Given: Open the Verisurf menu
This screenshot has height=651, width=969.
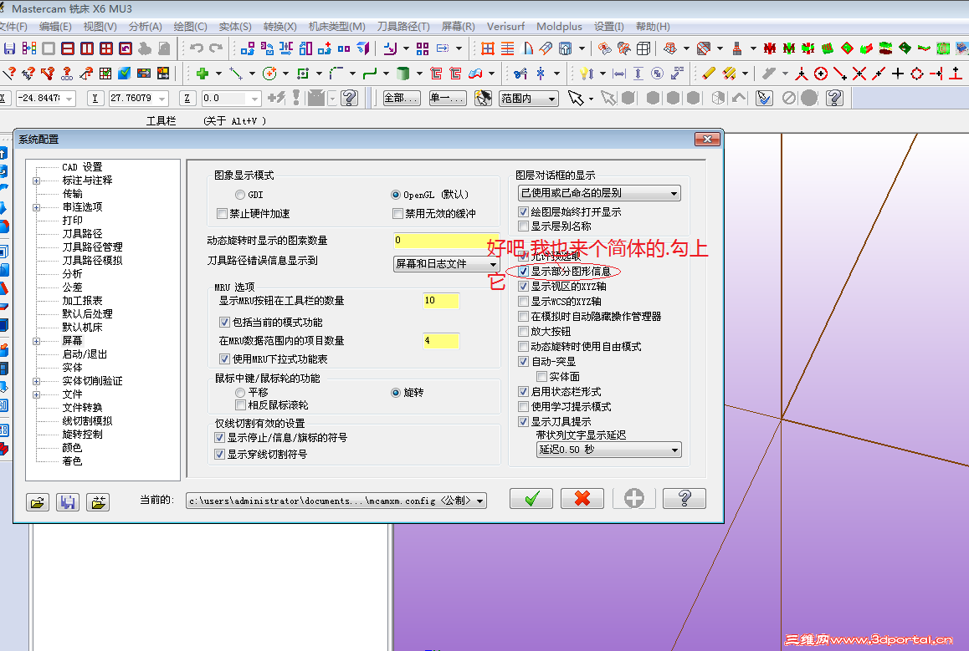Looking at the screenshot, I should [505, 27].
